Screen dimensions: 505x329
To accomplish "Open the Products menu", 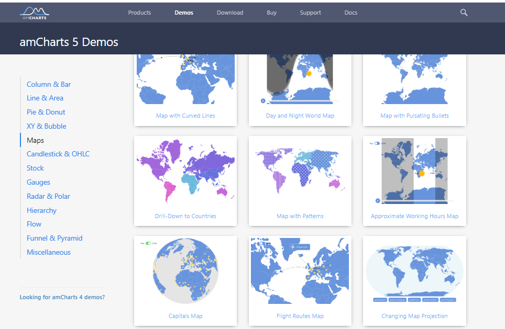I will point(139,13).
